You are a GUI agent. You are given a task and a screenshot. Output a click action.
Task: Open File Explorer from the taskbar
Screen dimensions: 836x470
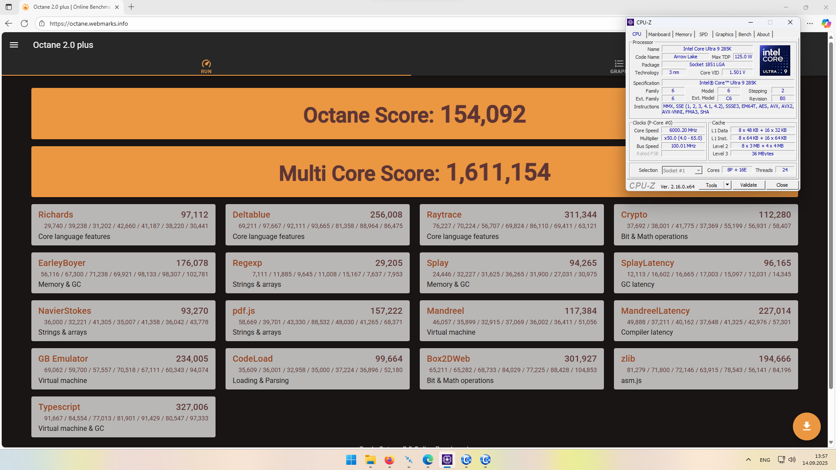pos(370,460)
